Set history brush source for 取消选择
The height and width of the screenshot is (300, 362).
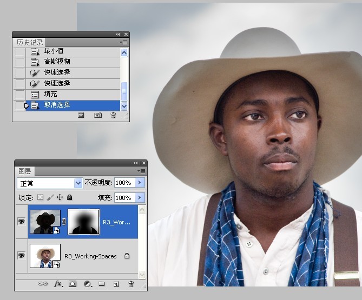click(20, 105)
